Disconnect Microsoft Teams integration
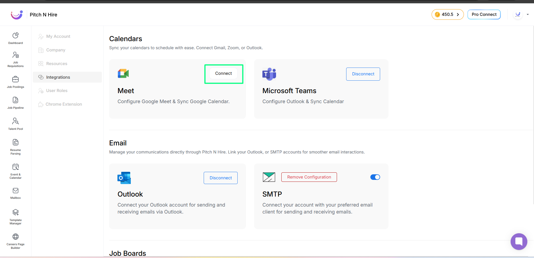The height and width of the screenshot is (258, 534). [x=363, y=74]
